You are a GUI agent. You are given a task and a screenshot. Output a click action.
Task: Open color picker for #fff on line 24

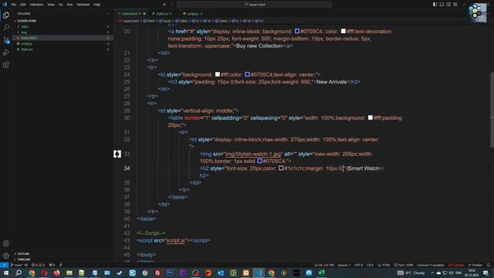click(218, 74)
